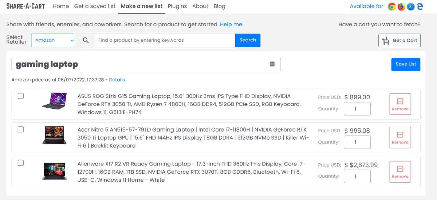Focus the product keyword search field
Viewport: 437px width, 200px height.
click(165, 40)
